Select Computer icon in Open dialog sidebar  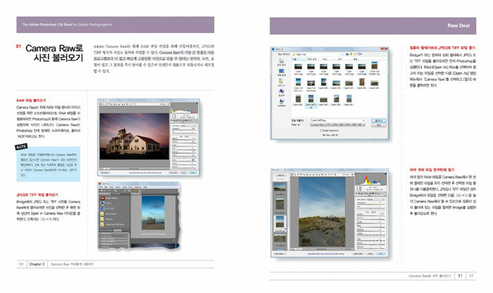(282, 92)
